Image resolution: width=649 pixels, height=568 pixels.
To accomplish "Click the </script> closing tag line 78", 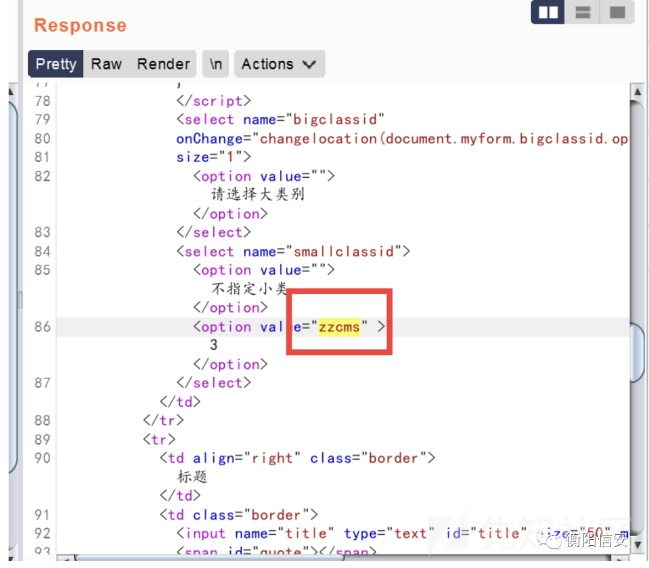I will 213,101.
